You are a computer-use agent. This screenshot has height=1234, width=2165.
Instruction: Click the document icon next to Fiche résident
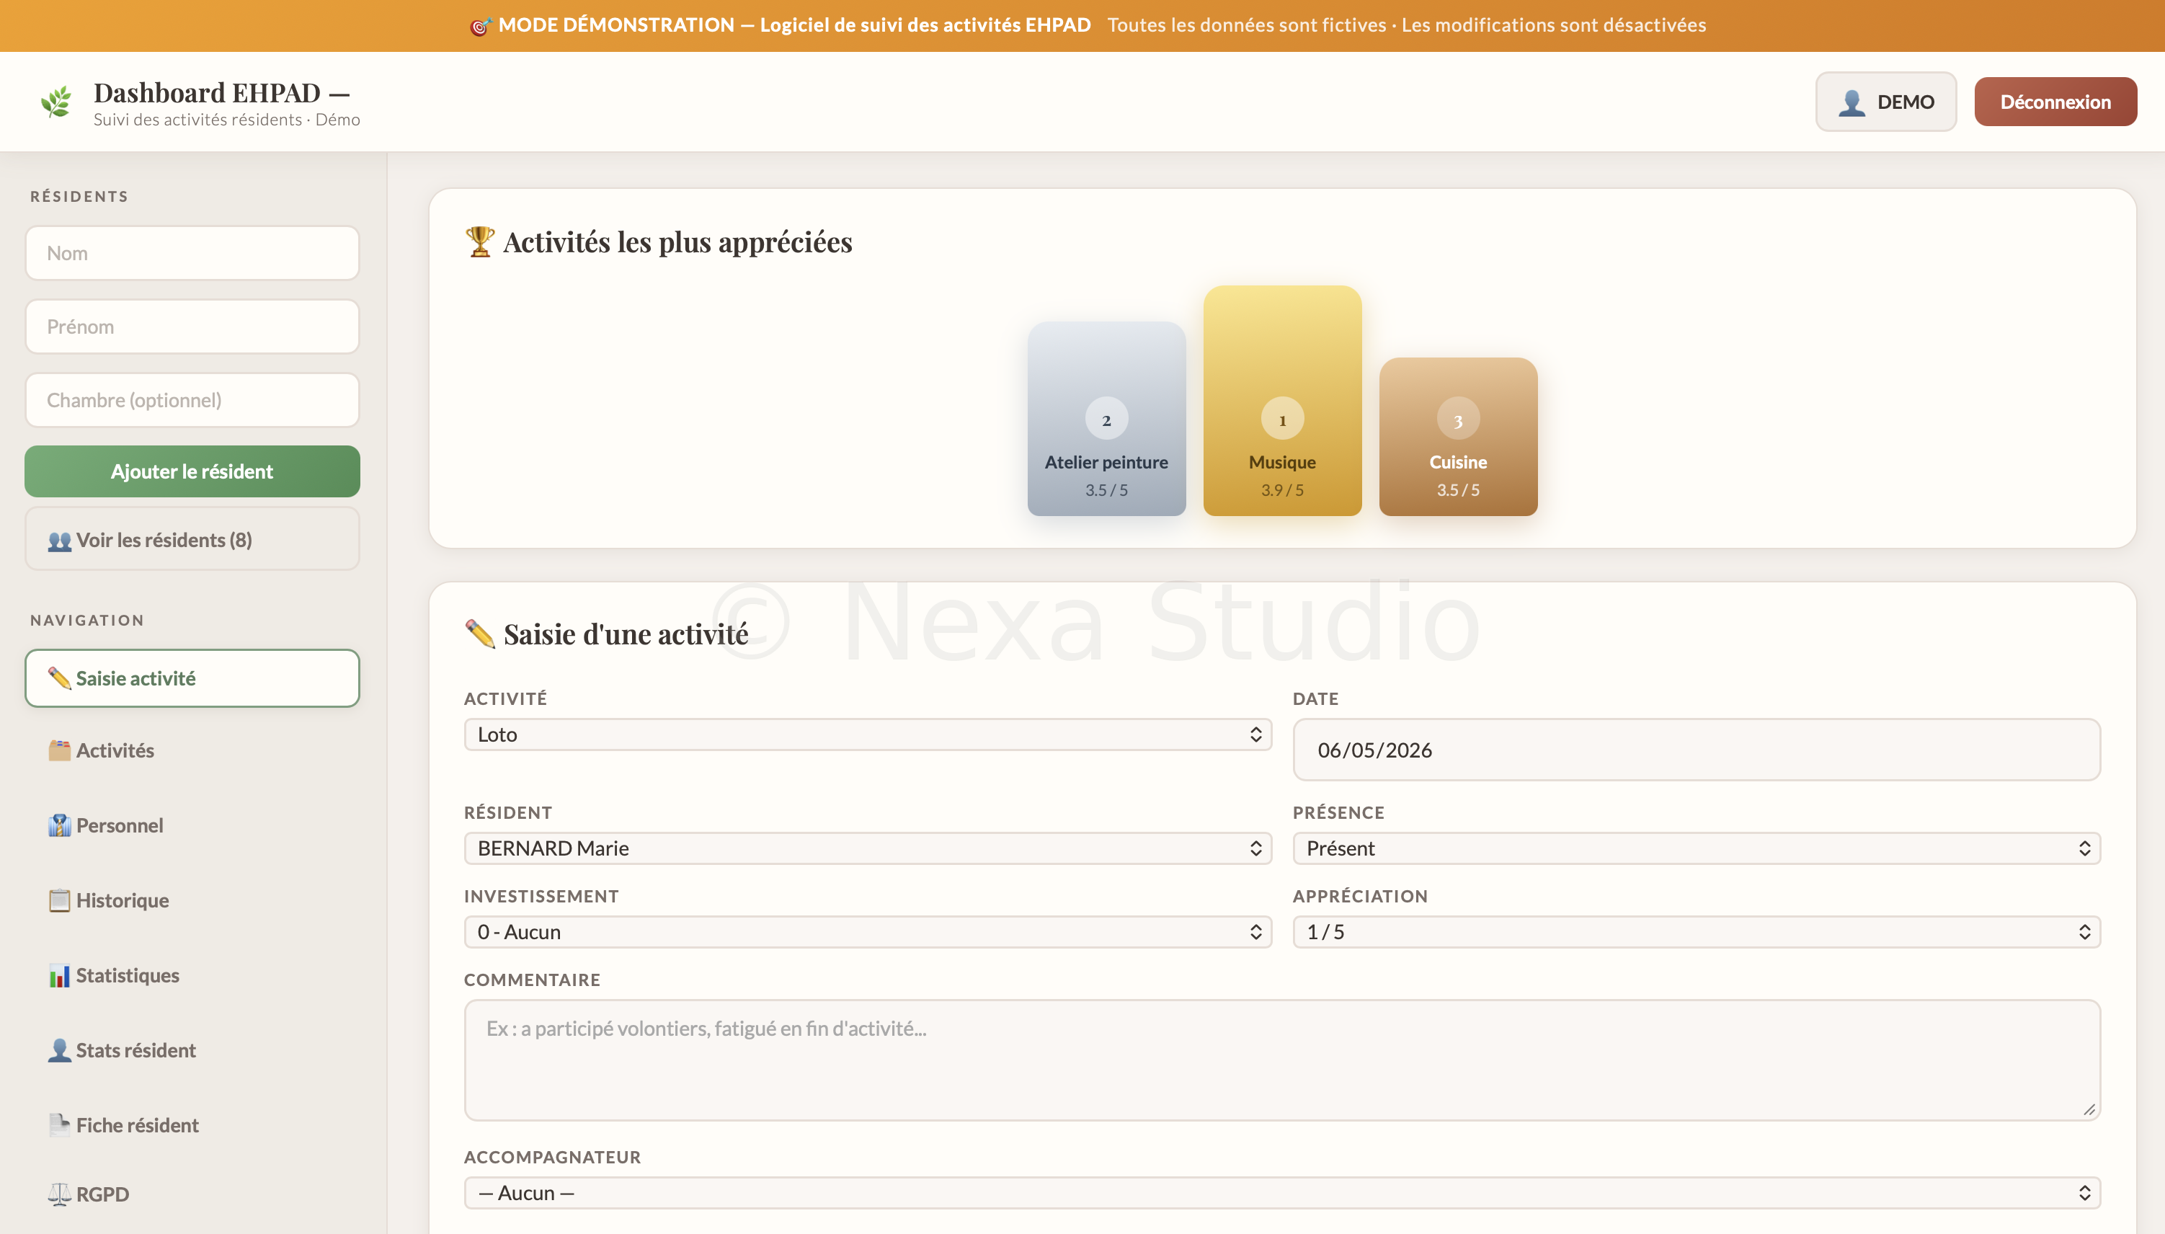point(58,1125)
